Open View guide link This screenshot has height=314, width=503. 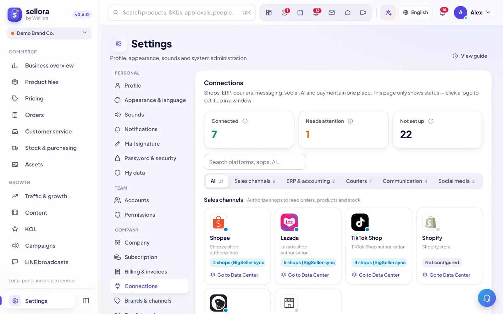pos(470,56)
